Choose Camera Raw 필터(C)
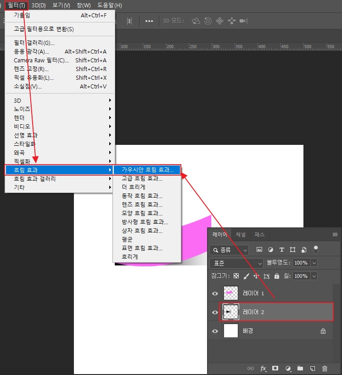 click(60, 60)
